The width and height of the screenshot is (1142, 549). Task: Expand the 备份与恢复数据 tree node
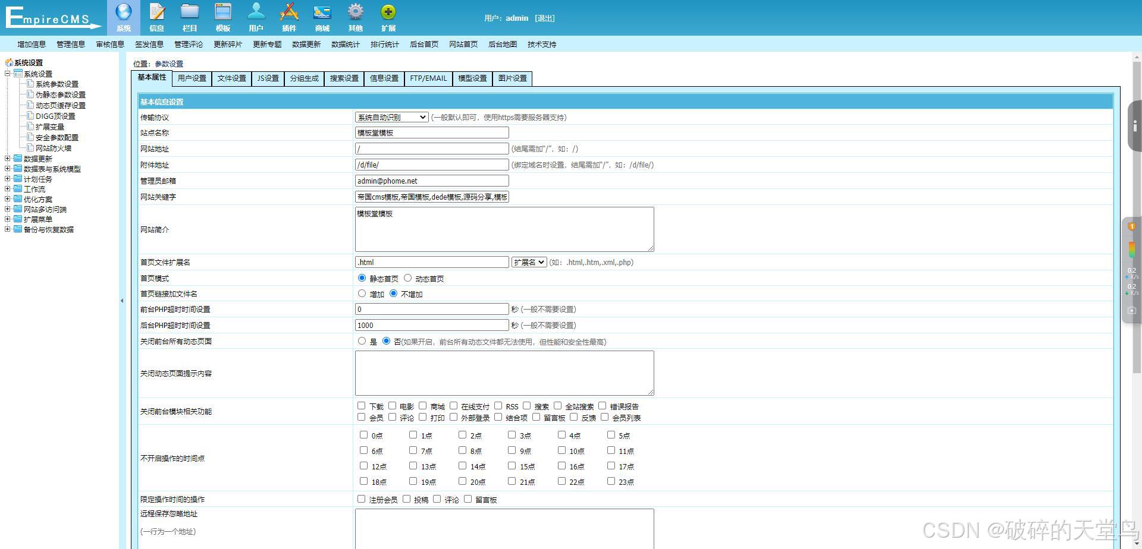pyautogui.click(x=8, y=229)
